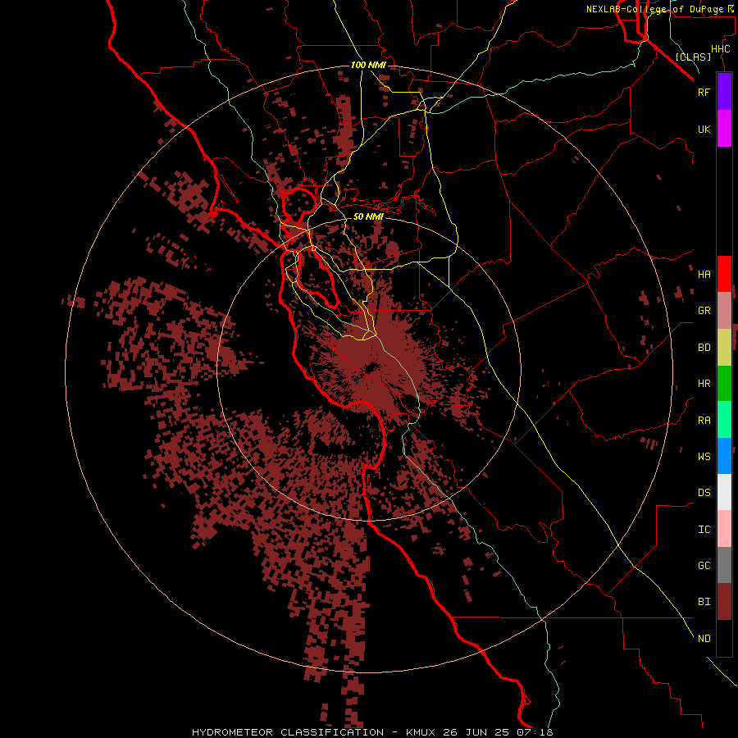Image resolution: width=738 pixels, height=738 pixels.
Task: Click the white DS legend swatch
Action: (x=724, y=492)
